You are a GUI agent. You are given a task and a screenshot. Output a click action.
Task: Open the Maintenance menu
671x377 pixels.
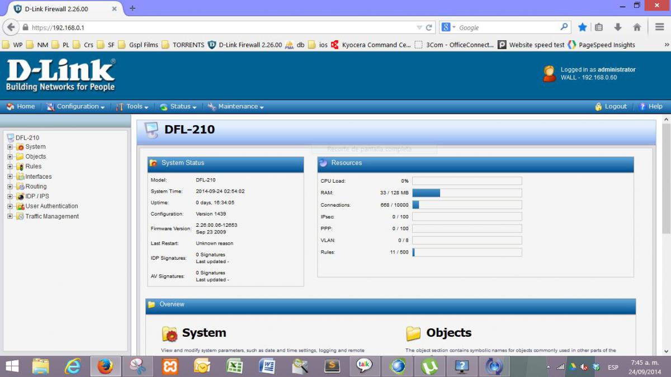coord(235,107)
